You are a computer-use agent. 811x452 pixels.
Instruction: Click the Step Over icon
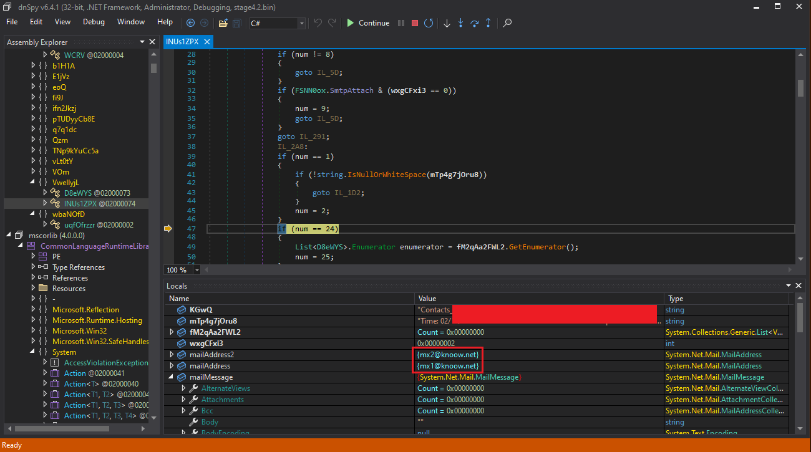click(474, 23)
